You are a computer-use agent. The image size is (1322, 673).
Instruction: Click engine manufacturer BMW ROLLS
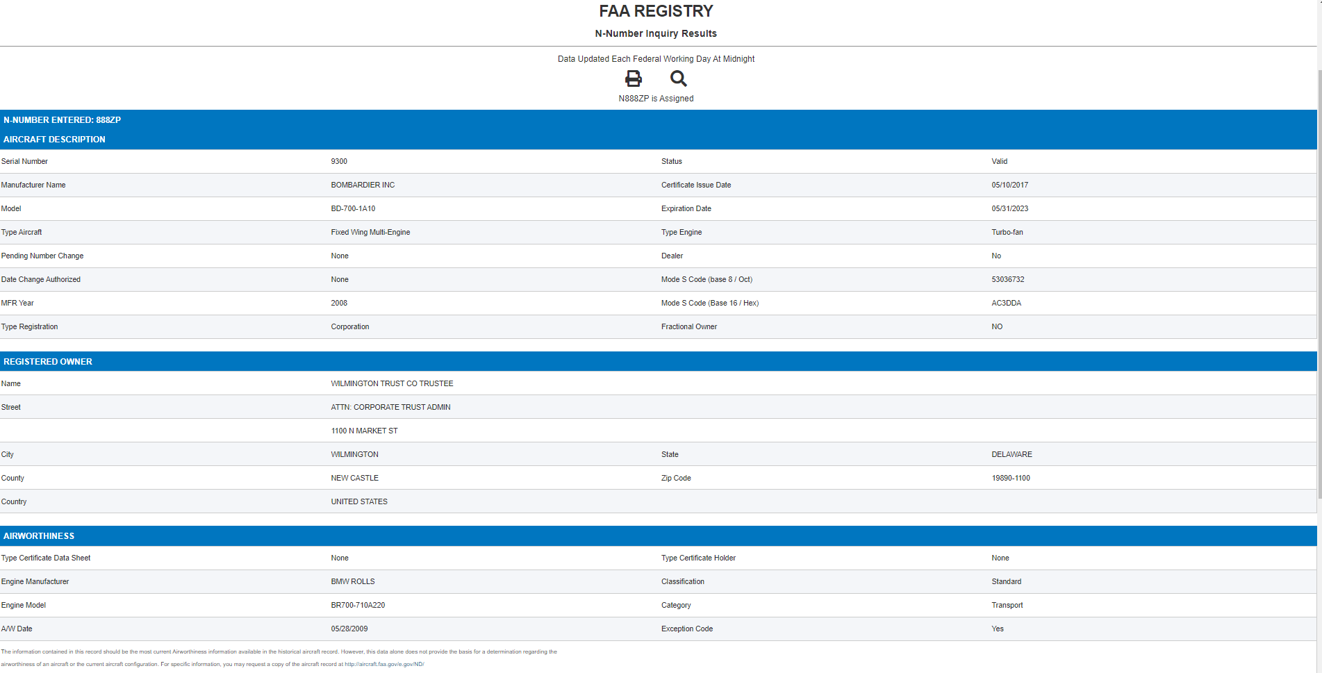pyautogui.click(x=352, y=581)
